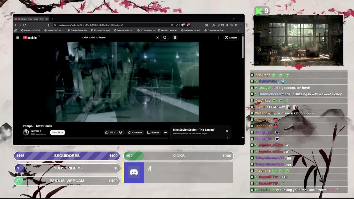Viewport: 354px width, 199px height.
Task: Click the YouTube search magnifier button
Action: pyautogui.click(x=165, y=38)
